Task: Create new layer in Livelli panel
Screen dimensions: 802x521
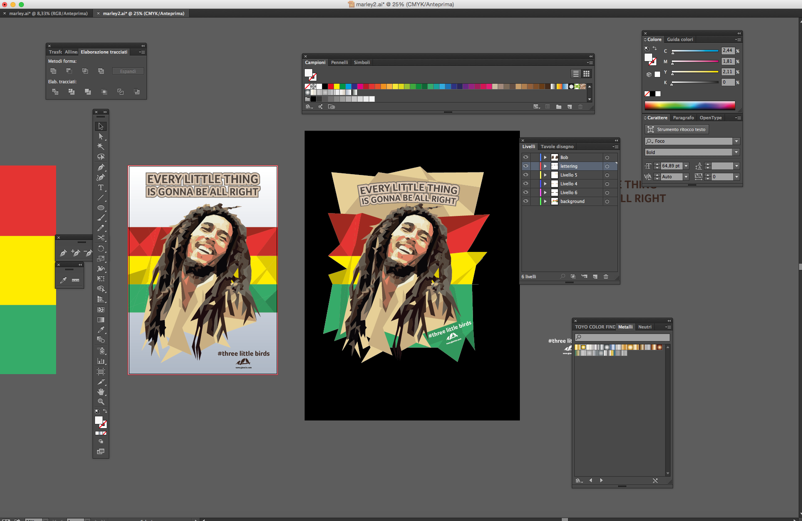Action: (x=595, y=277)
